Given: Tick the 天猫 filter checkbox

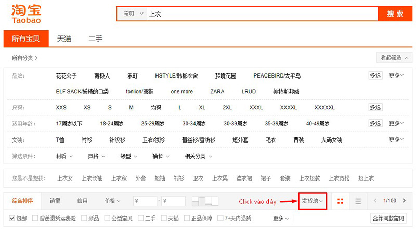Looking at the screenshot, I should tap(164, 218).
